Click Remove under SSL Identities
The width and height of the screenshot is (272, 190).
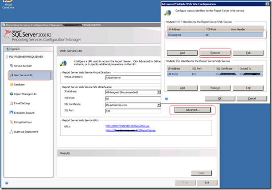point(215,88)
